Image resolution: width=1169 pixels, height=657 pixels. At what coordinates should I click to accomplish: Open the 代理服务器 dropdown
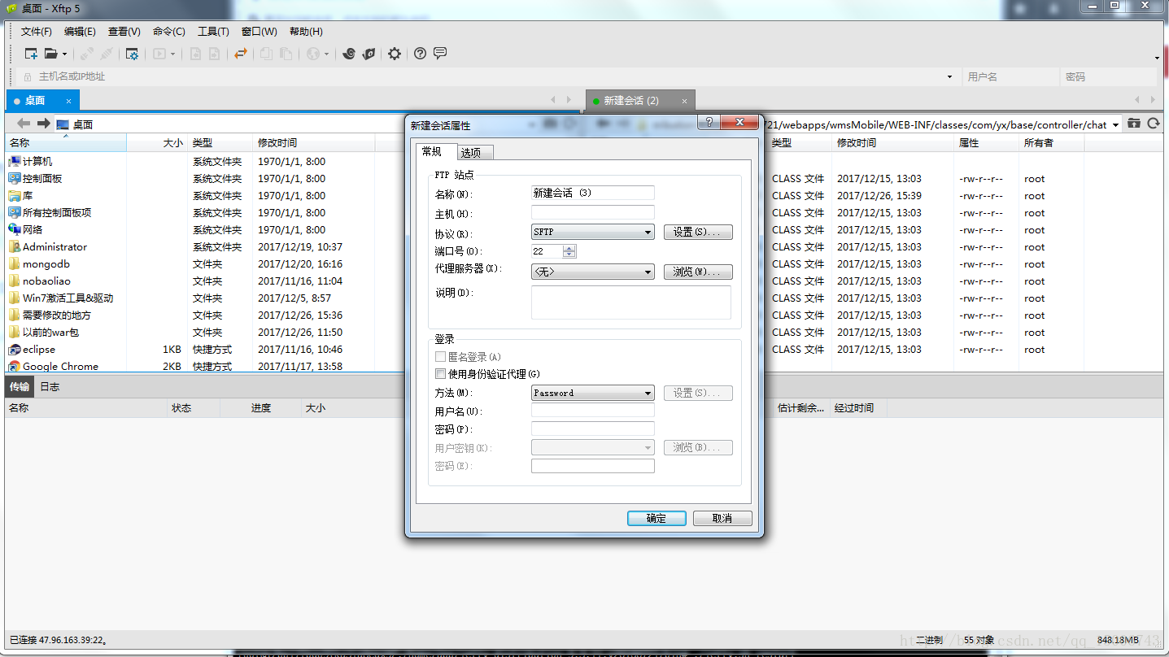(593, 272)
